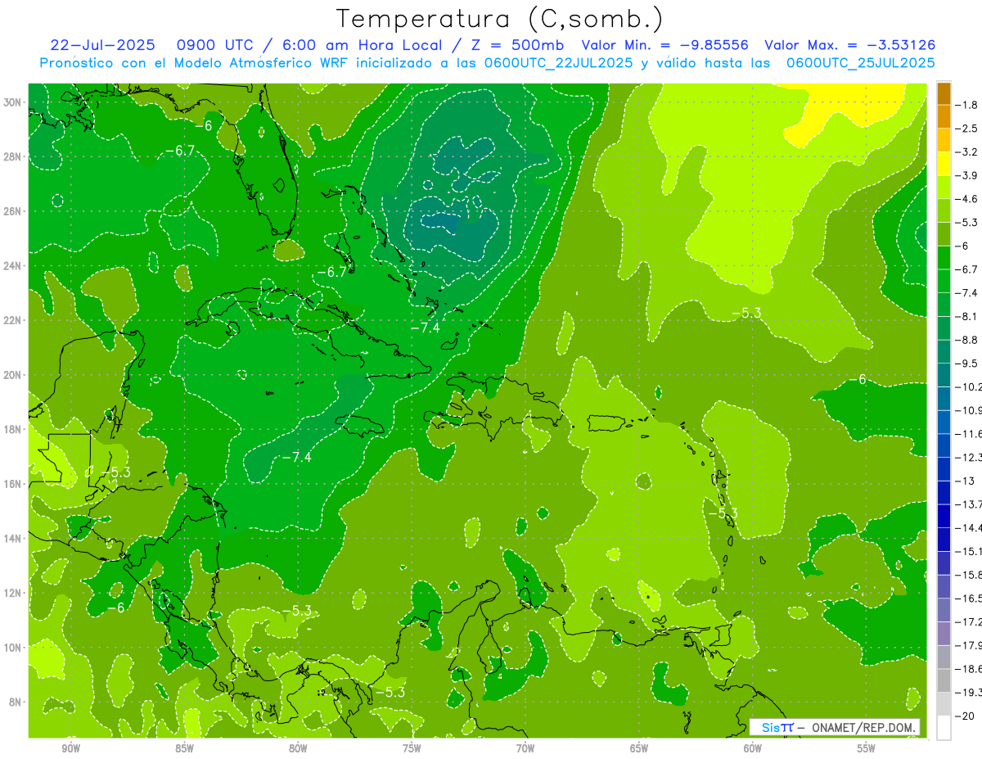Select the date text "22-Jul-2025"
The image size is (982, 759).
pyautogui.click(x=102, y=45)
